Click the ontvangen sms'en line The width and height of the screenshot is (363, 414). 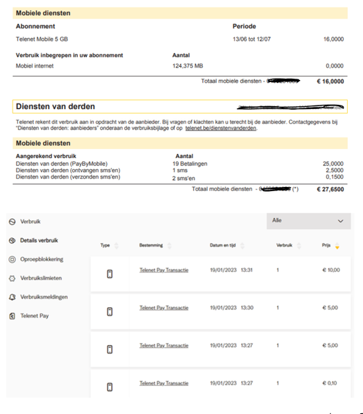(68, 170)
